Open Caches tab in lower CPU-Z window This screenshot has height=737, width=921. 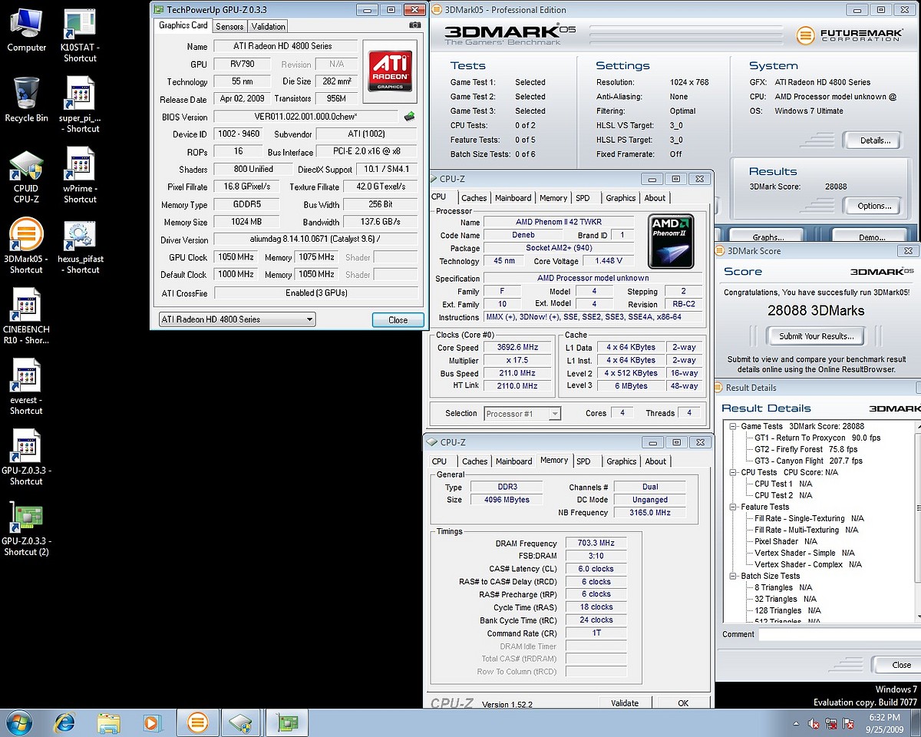click(x=474, y=461)
